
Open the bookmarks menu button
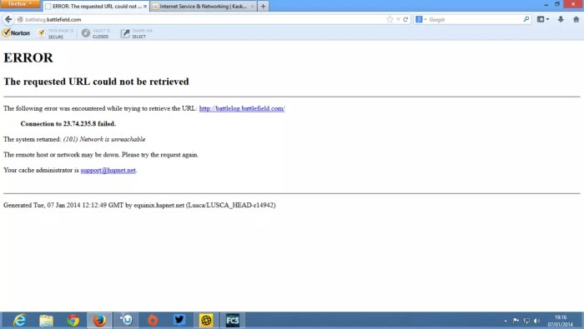coord(542,19)
